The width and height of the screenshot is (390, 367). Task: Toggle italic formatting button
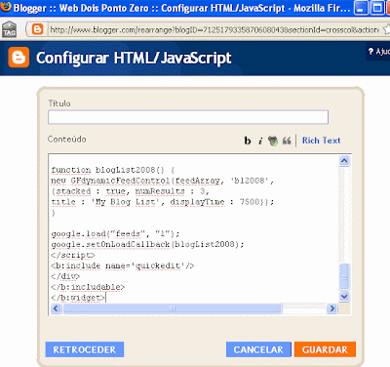260,141
